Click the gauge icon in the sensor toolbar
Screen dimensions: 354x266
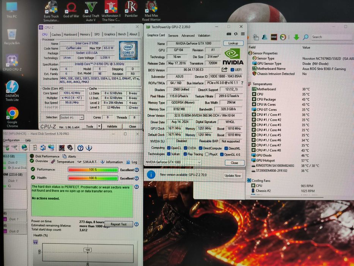coord(283,37)
